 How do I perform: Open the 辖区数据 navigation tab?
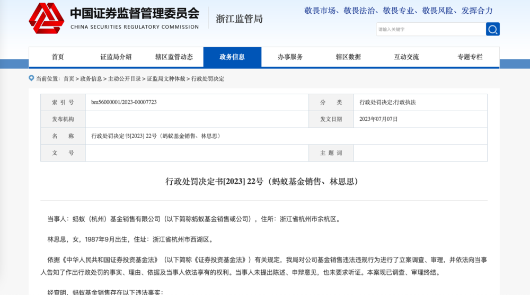[349, 57]
